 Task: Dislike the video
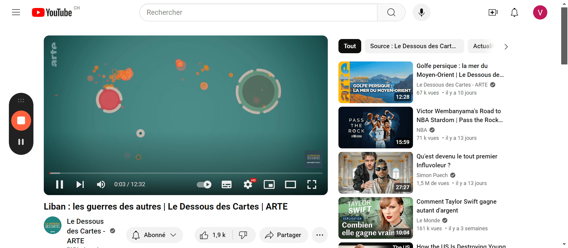pos(243,235)
